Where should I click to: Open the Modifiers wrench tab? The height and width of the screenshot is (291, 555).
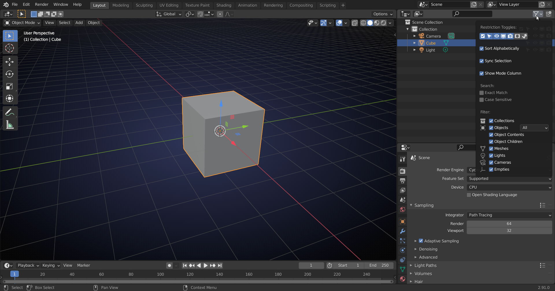pos(402,231)
